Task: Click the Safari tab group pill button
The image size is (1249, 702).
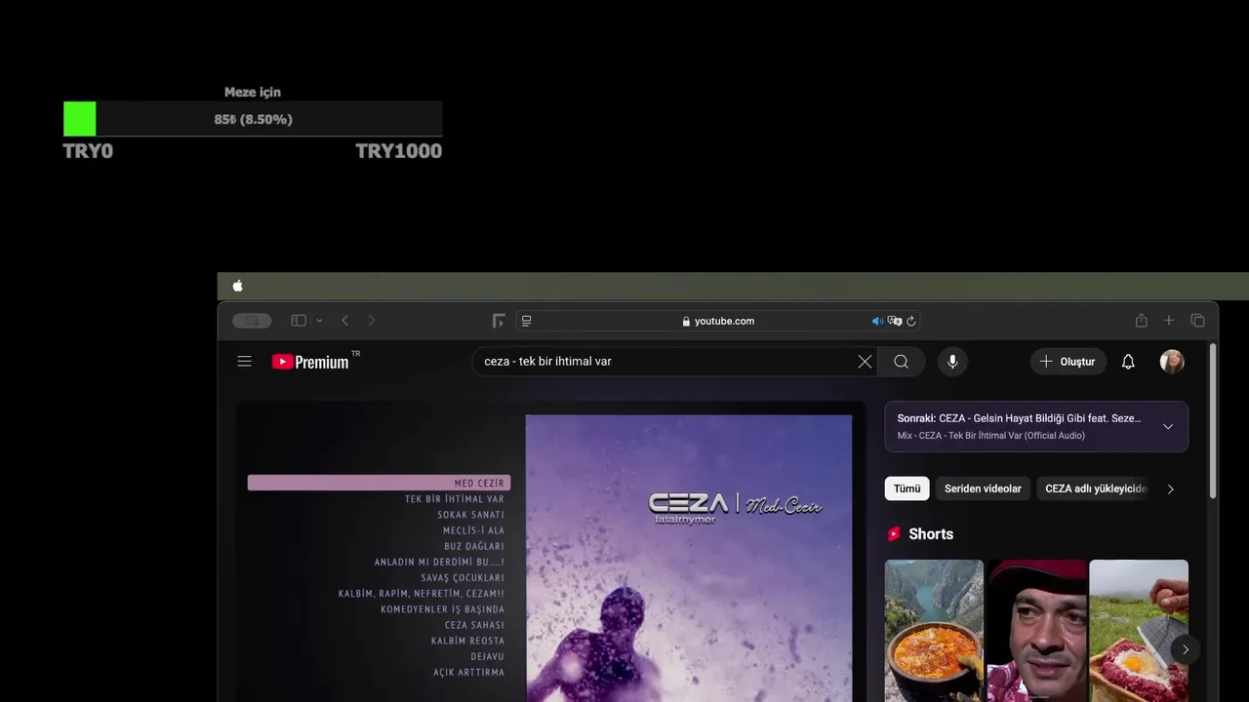Action: [x=252, y=321]
